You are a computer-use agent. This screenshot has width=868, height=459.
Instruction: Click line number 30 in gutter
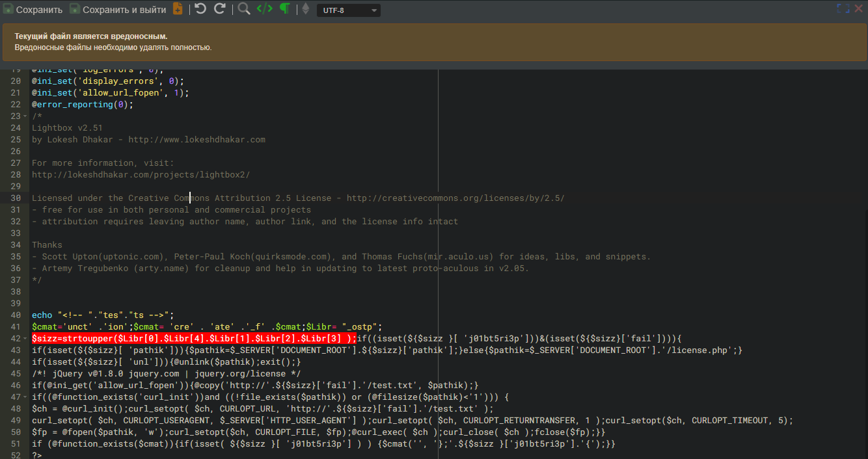16,198
